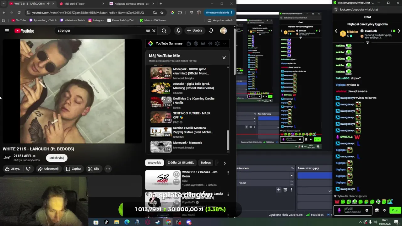Click the Zapisz save button
The width and height of the screenshot is (402, 226).
73,169
